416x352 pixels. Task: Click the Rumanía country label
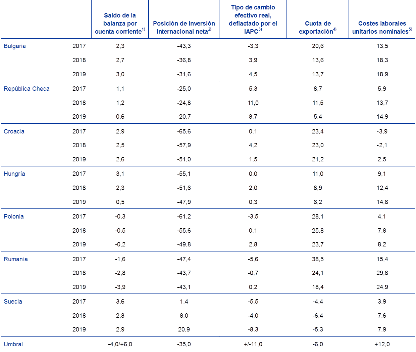coord(16,259)
